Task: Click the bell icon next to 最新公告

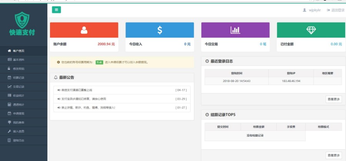Action: click(56, 77)
